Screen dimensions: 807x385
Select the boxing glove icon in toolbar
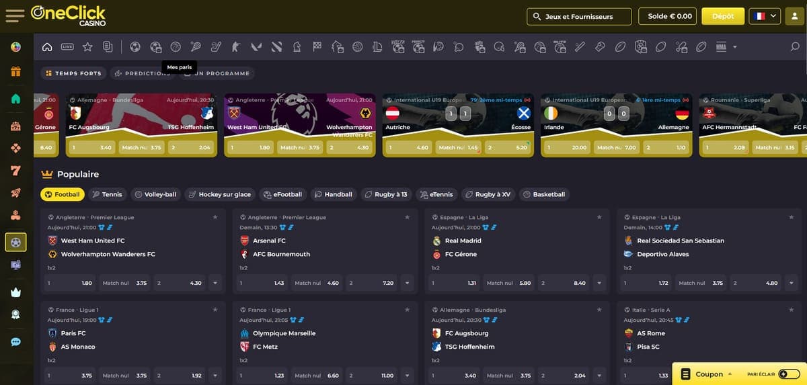click(600, 47)
